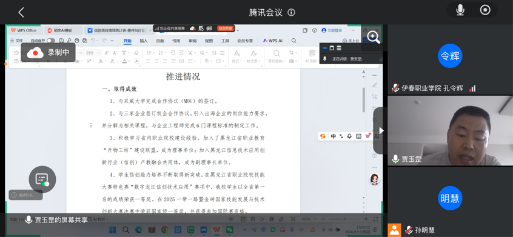Open the 四号 font size dropdown
Viewport: 513px width, 237px height.
(x=93, y=53)
